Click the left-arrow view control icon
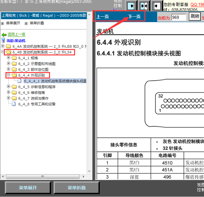 click(157, 6)
